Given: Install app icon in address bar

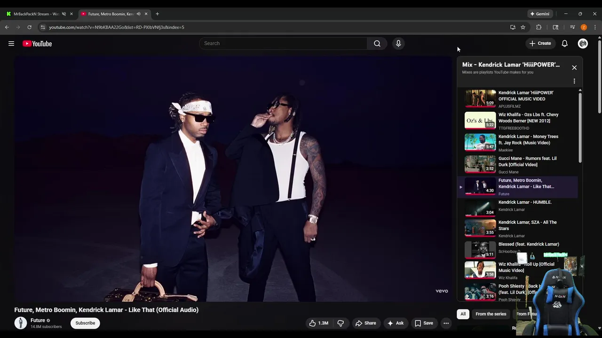Looking at the screenshot, I should pos(513,27).
